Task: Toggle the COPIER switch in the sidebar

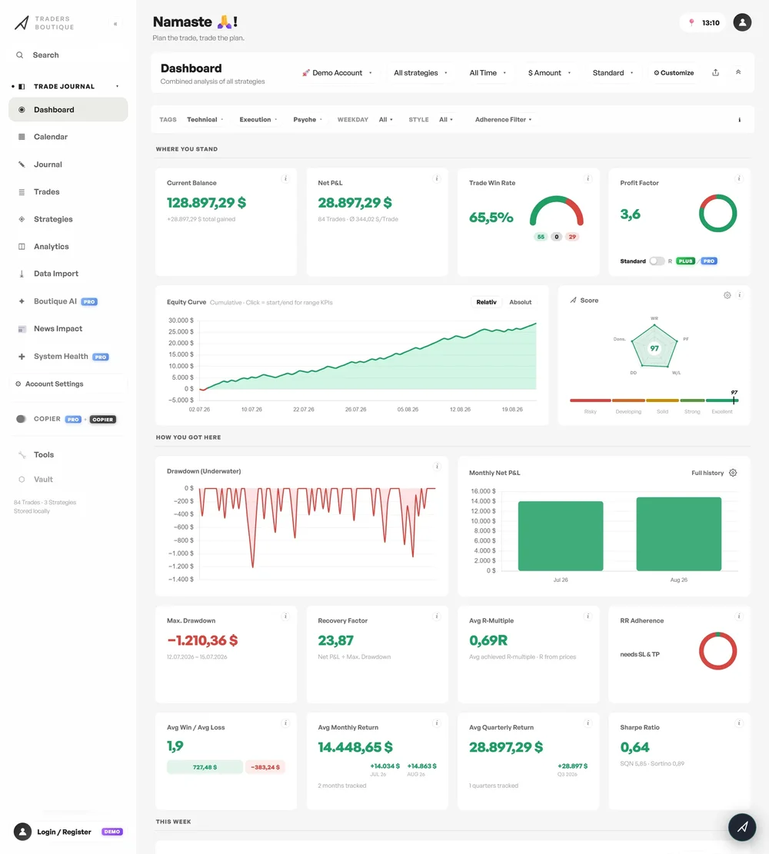Action: [x=22, y=420]
